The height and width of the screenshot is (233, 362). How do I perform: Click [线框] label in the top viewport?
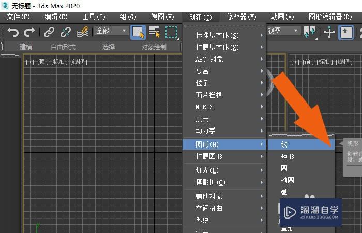coord(79,62)
